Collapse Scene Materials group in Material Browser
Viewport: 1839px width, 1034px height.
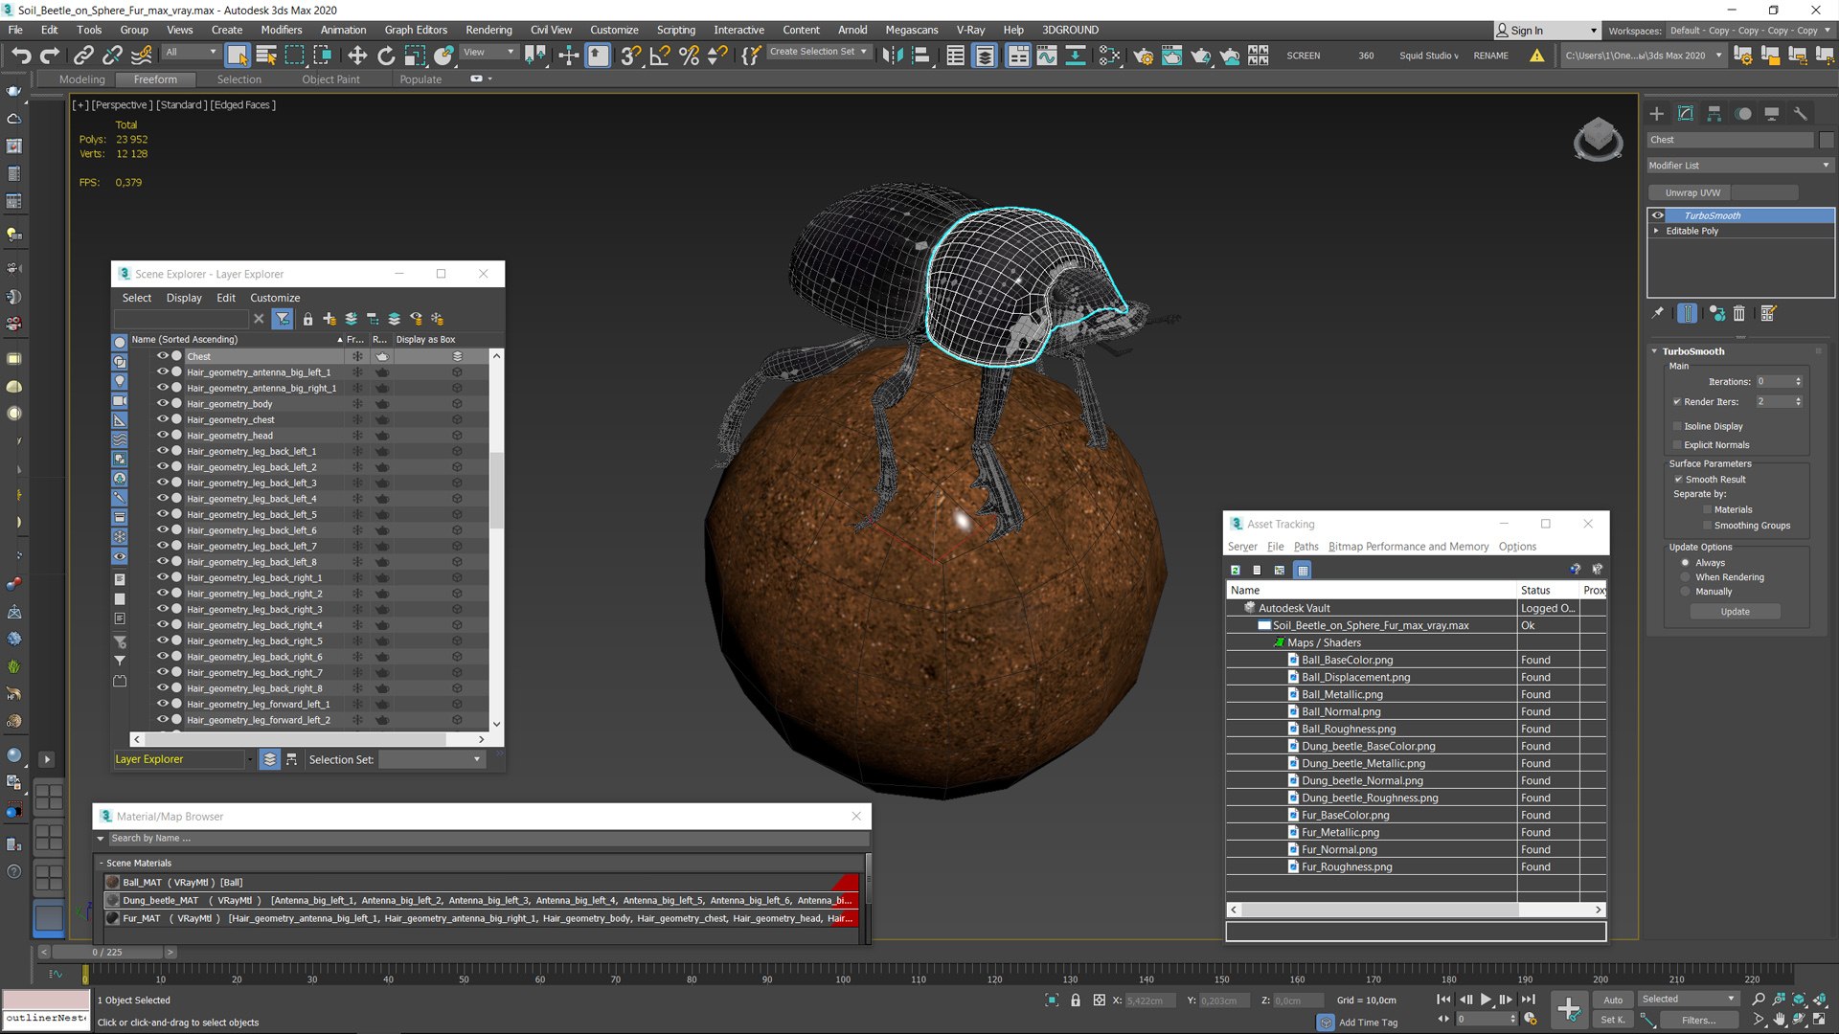click(102, 863)
